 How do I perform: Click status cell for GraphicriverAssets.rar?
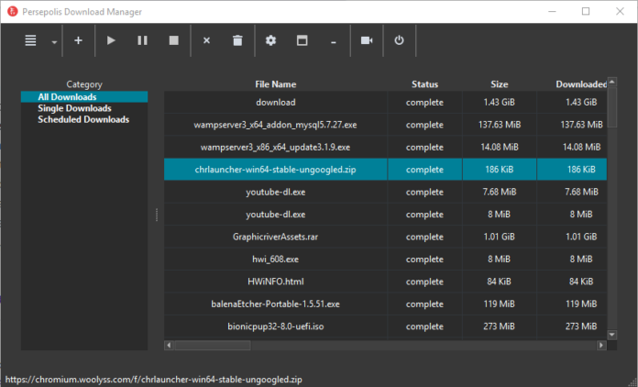tap(424, 237)
